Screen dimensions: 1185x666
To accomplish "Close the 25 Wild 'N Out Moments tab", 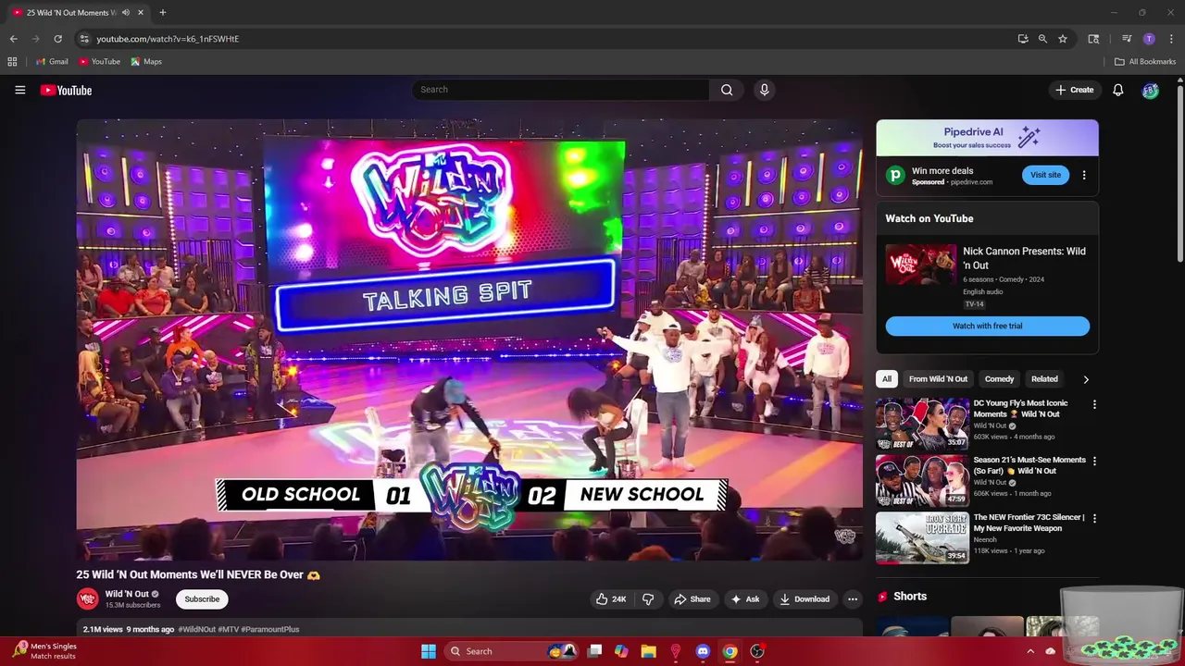I will (x=141, y=13).
